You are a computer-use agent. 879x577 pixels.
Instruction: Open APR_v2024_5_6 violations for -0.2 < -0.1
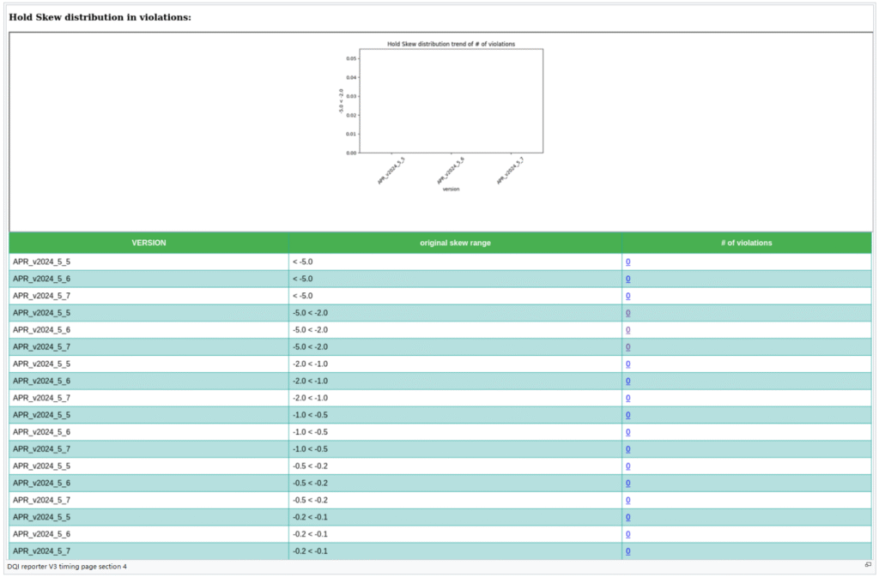coord(627,534)
